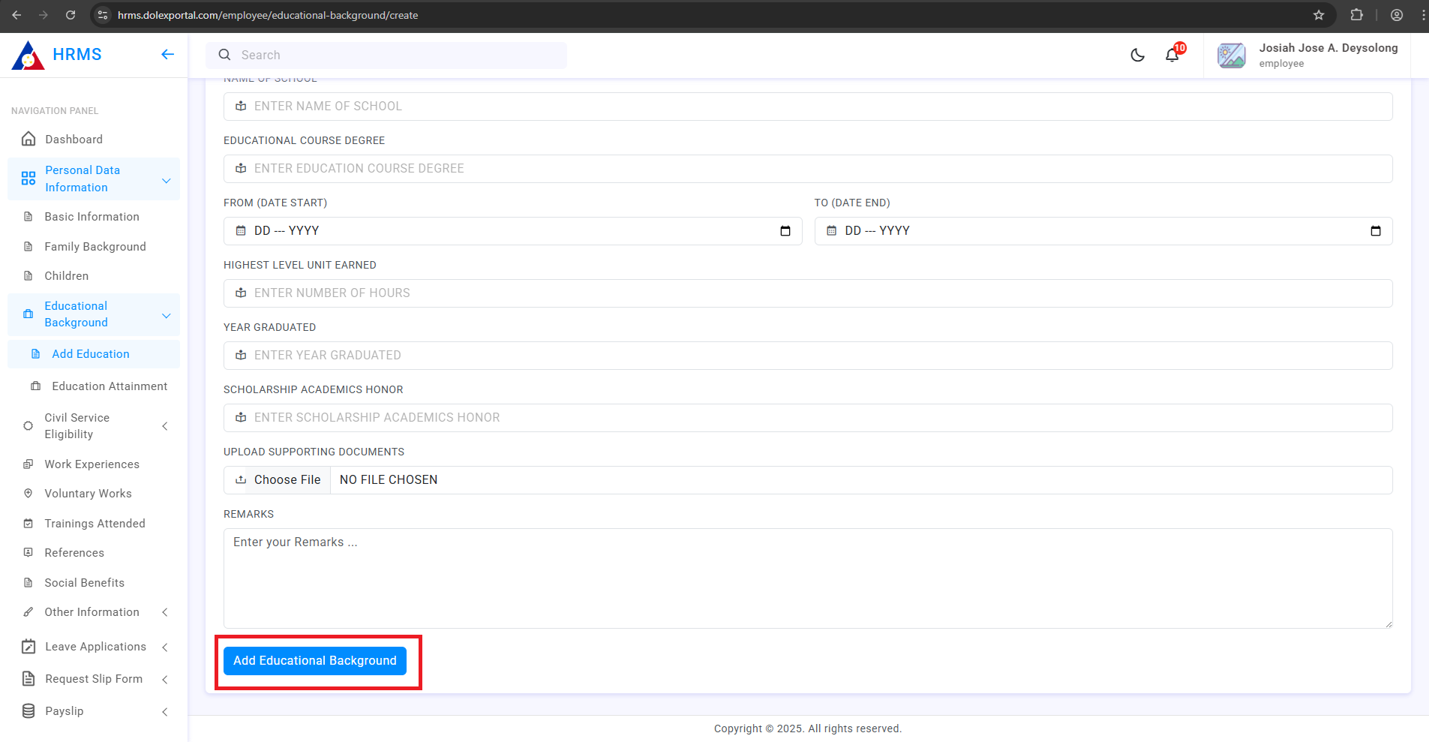Bookmark this page with the star icon
Image resolution: width=1429 pixels, height=742 pixels.
1319,15
